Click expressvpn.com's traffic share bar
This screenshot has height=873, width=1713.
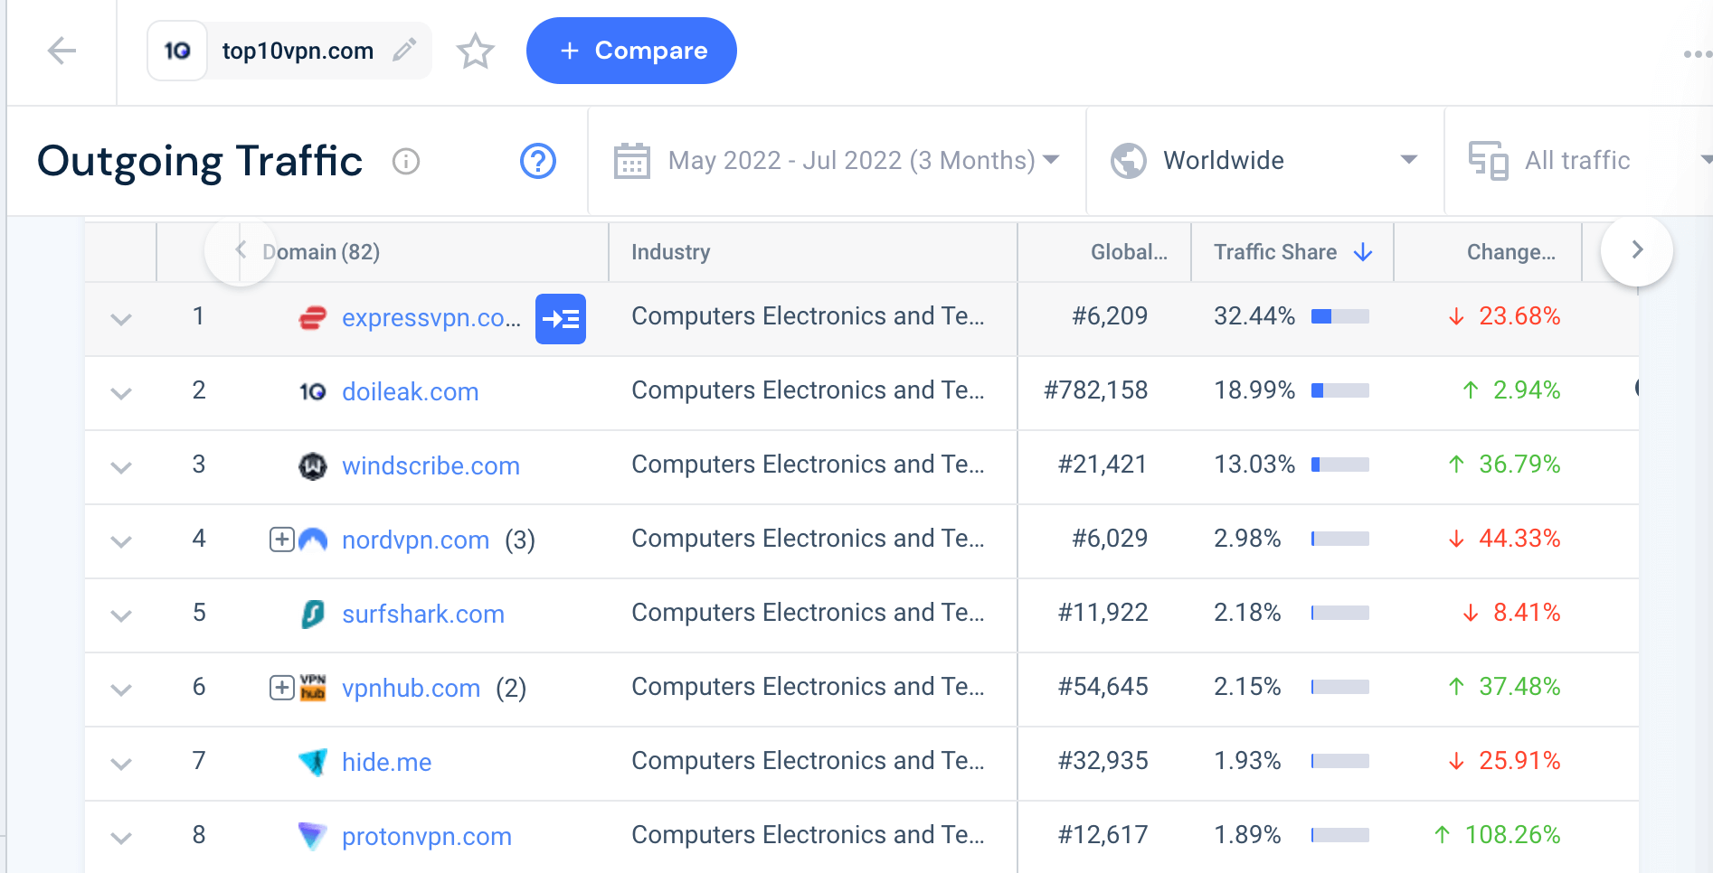point(1339,317)
